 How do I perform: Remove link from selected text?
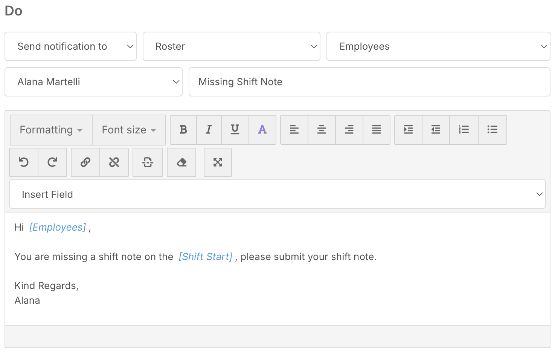[114, 162]
